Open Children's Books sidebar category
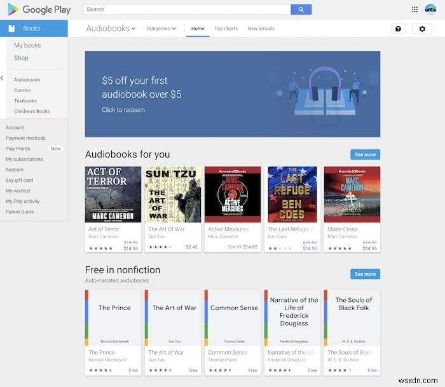Viewport: 445px width, 387px height. pyautogui.click(x=32, y=111)
